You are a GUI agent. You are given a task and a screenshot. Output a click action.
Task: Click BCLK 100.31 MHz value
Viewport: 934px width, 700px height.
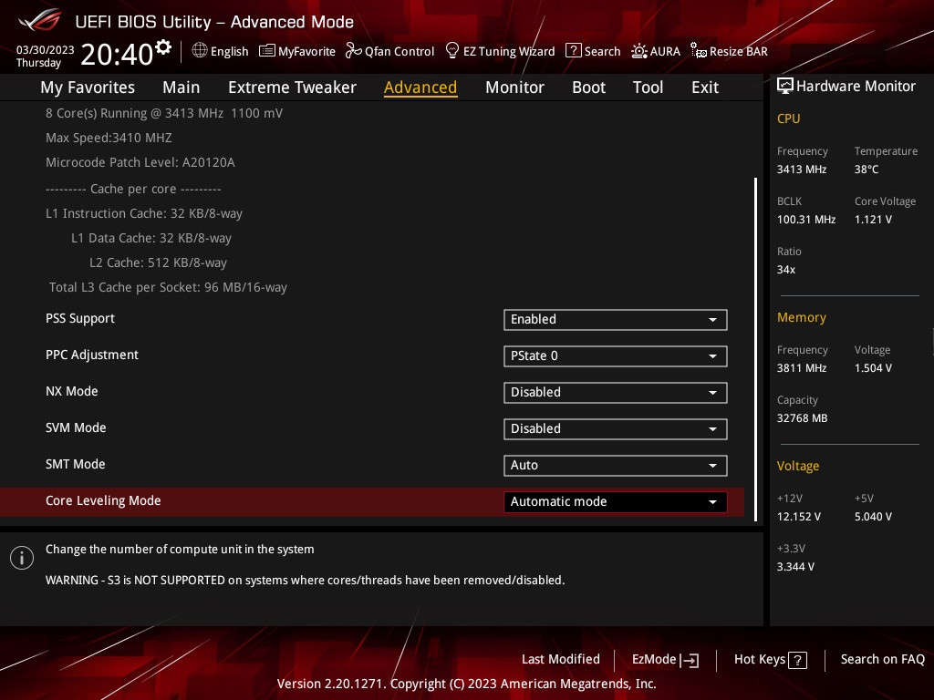tap(806, 220)
